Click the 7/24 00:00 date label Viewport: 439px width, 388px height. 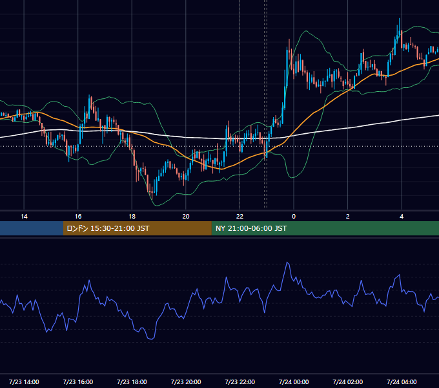(294, 382)
